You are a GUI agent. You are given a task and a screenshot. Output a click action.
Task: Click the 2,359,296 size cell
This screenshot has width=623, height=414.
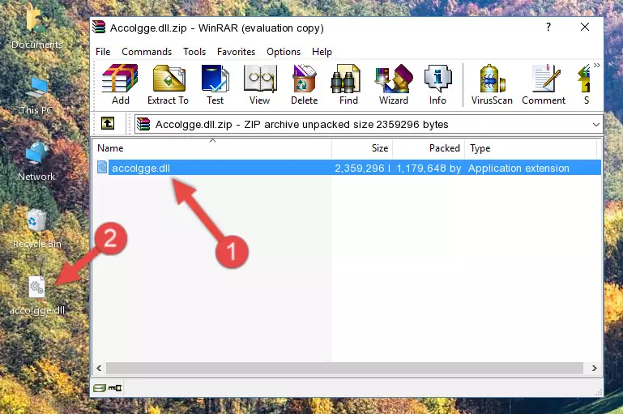point(362,168)
